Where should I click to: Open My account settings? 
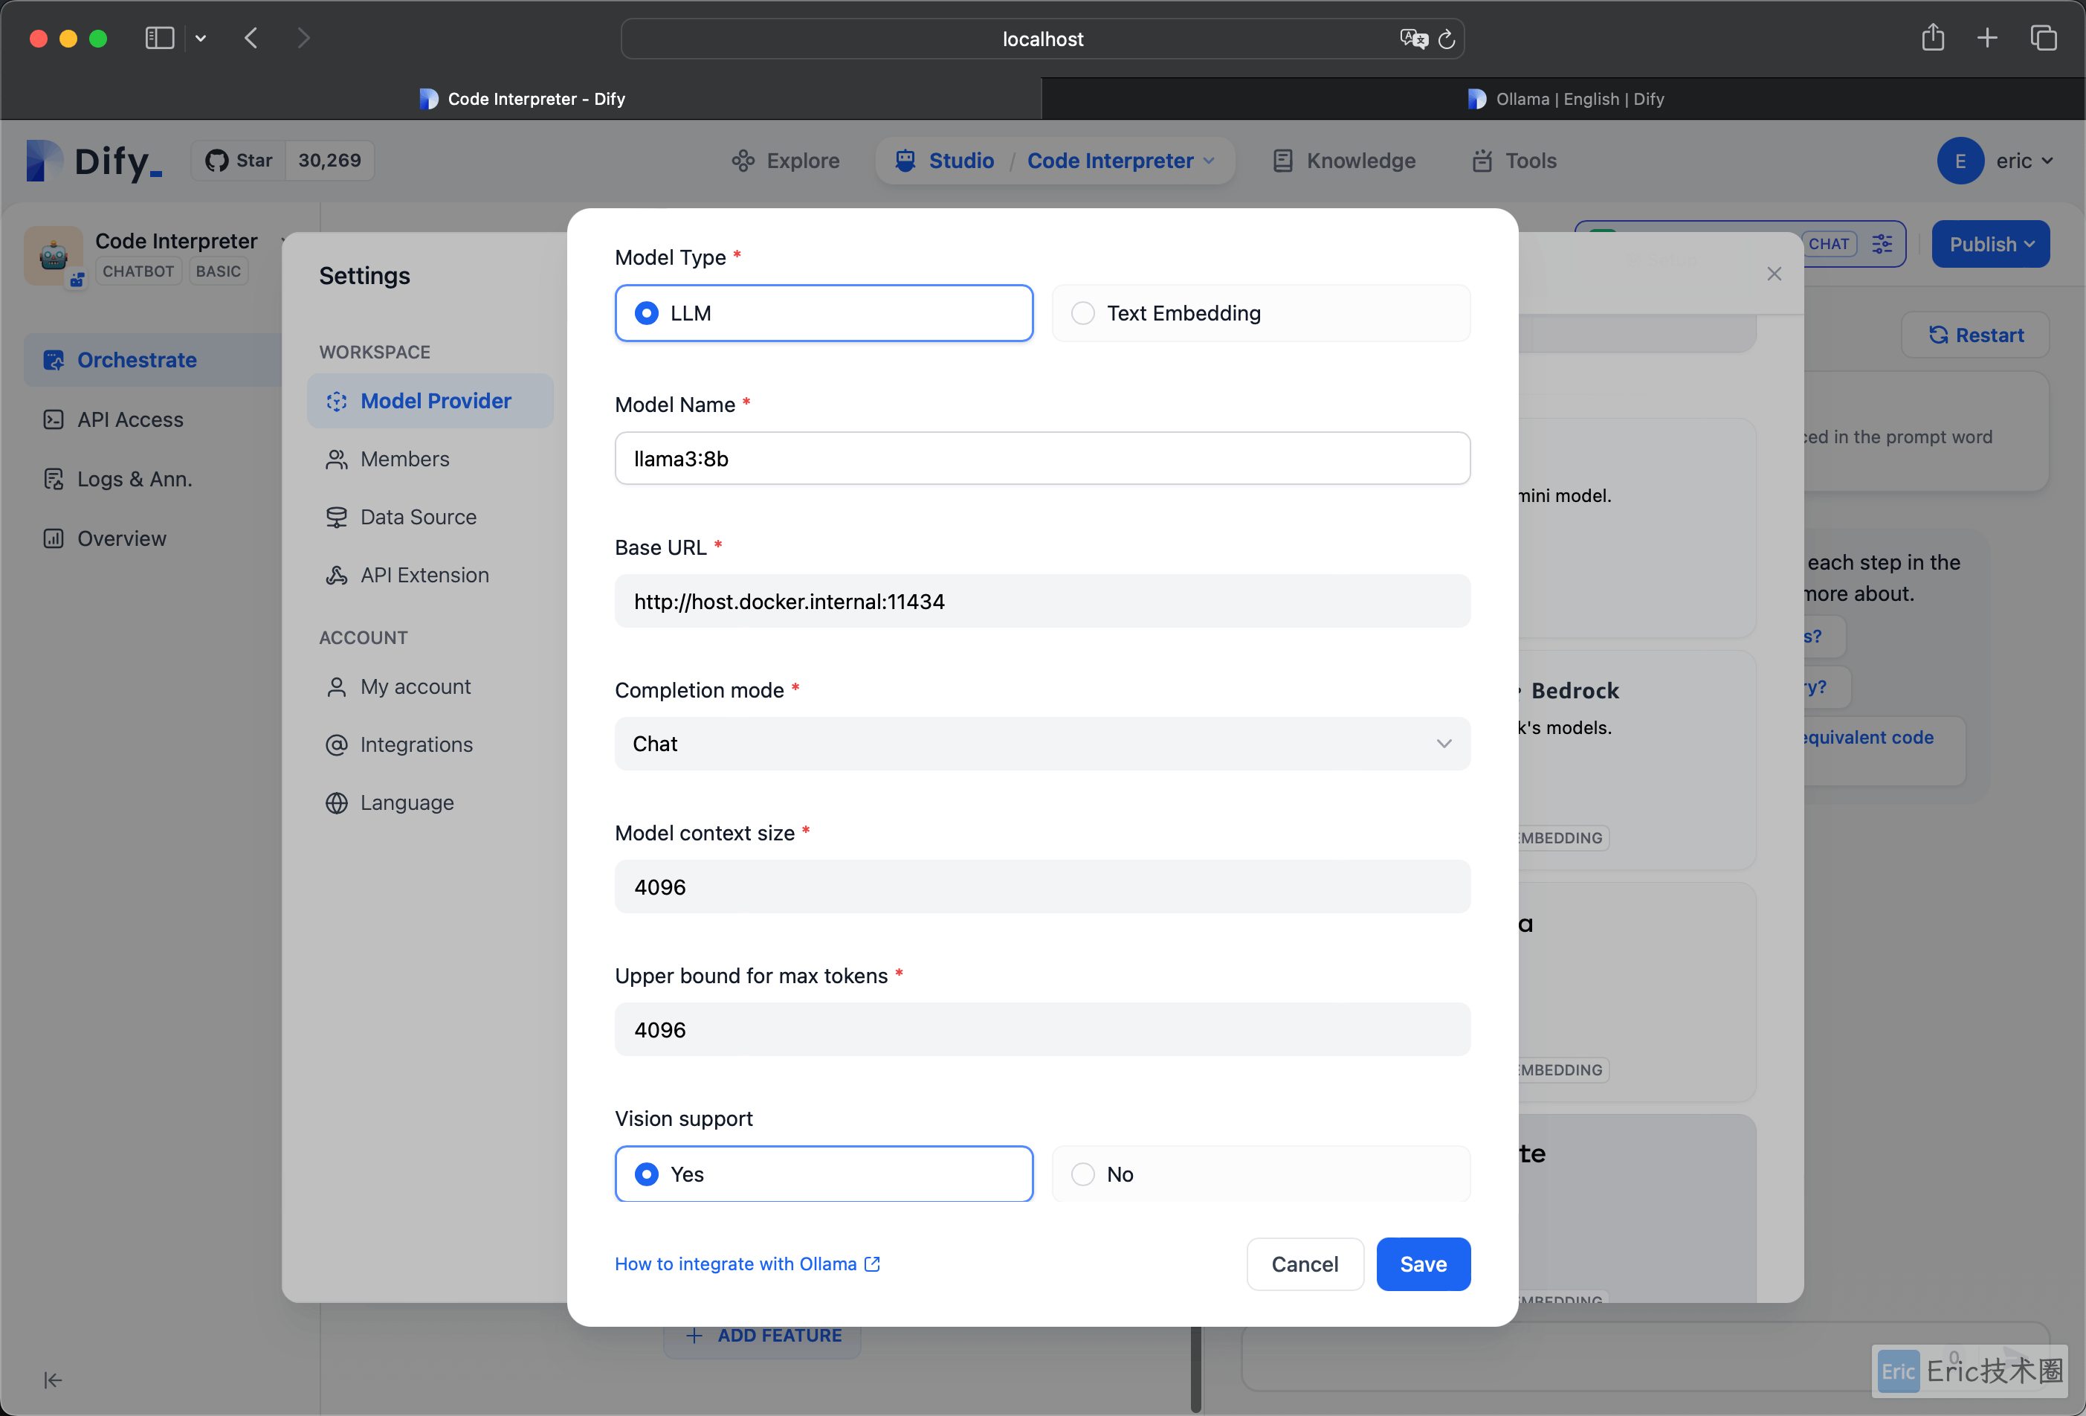tap(415, 686)
